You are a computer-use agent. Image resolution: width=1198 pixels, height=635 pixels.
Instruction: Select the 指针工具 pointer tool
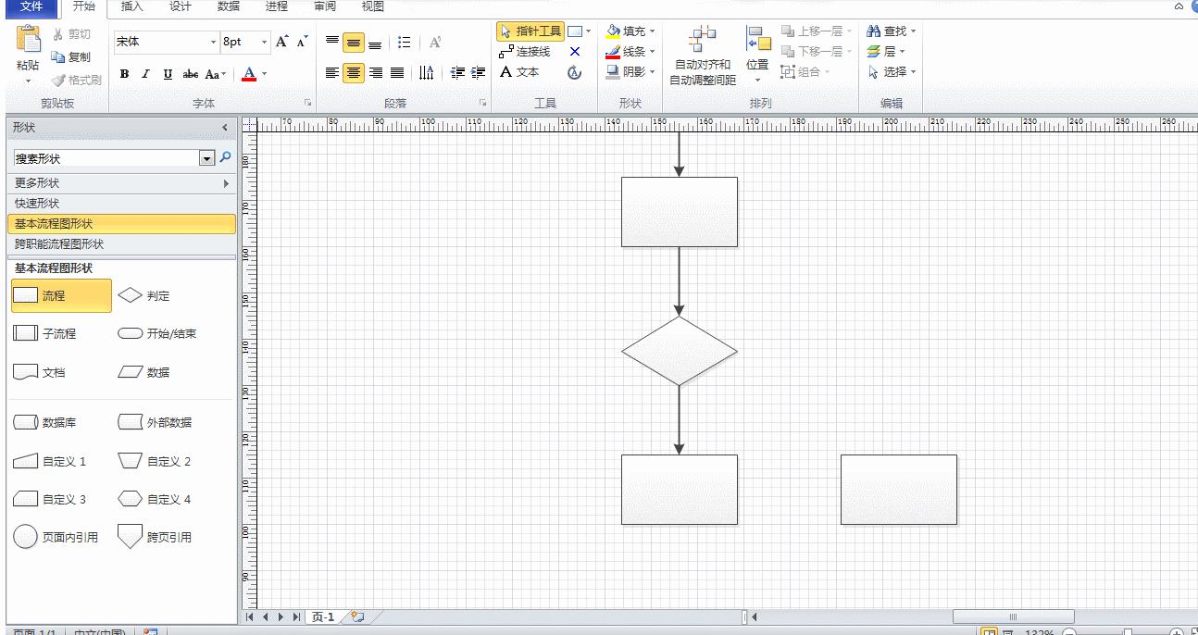pos(530,31)
